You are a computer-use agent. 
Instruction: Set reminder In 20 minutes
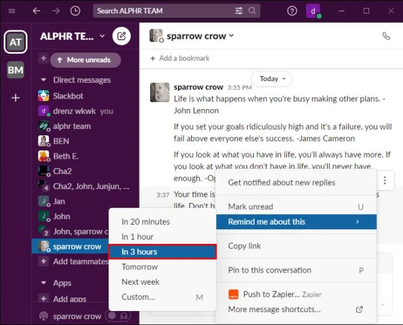coord(162,222)
